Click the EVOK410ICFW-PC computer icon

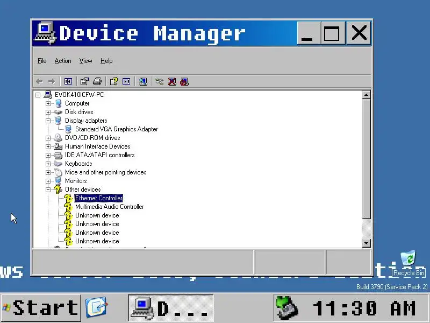48,95
